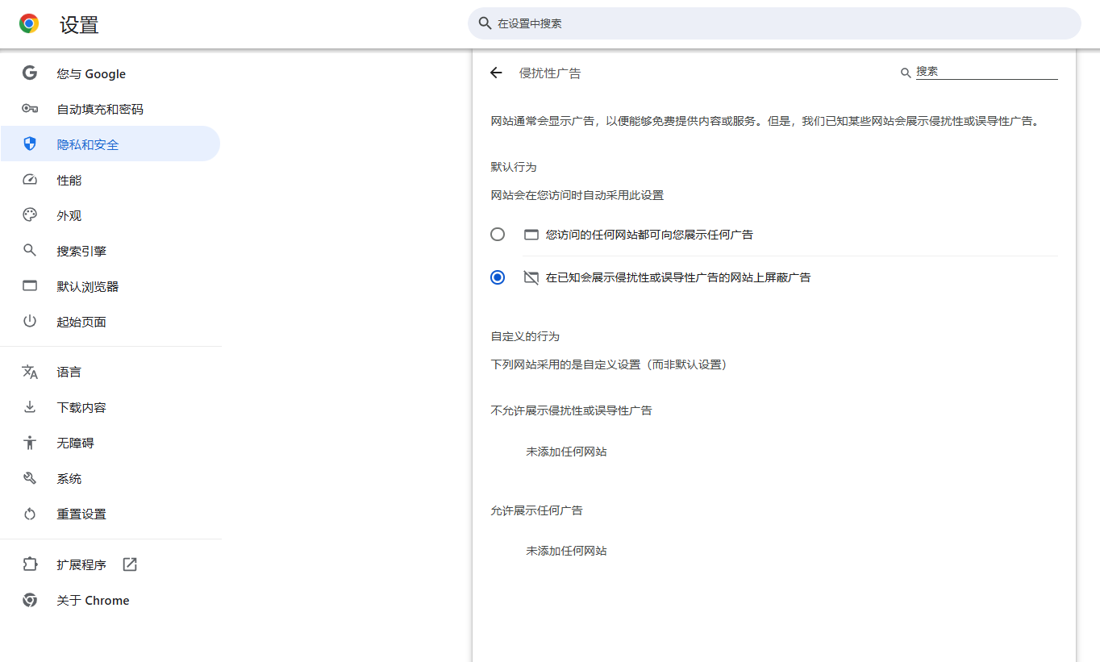Click the 网站会在您访问时自动采用此设置 text
Image resolution: width=1100 pixels, height=662 pixels.
tap(577, 195)
